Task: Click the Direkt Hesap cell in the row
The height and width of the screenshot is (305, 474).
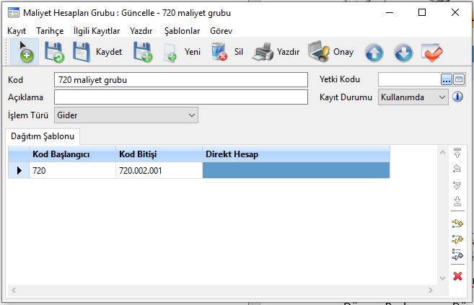Action: coord(296,170)
